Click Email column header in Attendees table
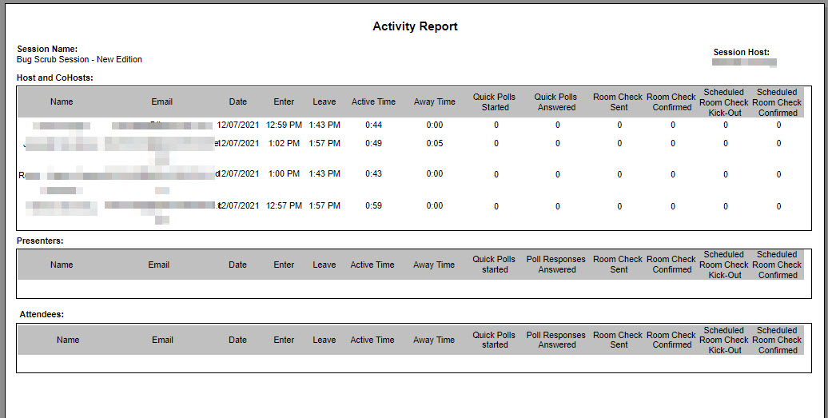The width and height of the screenshot is (828, 418). point(162,340)
